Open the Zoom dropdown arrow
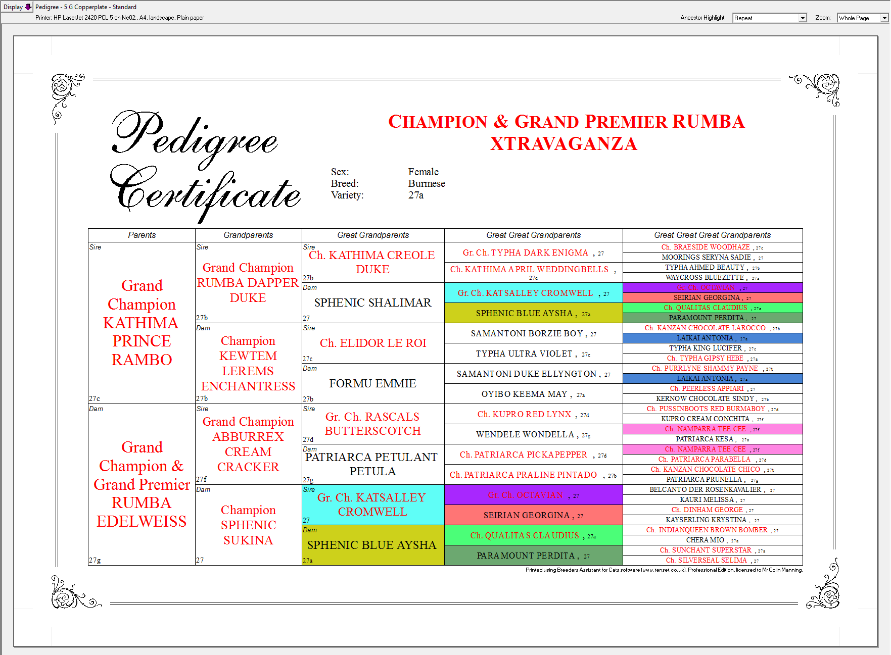 884,18
